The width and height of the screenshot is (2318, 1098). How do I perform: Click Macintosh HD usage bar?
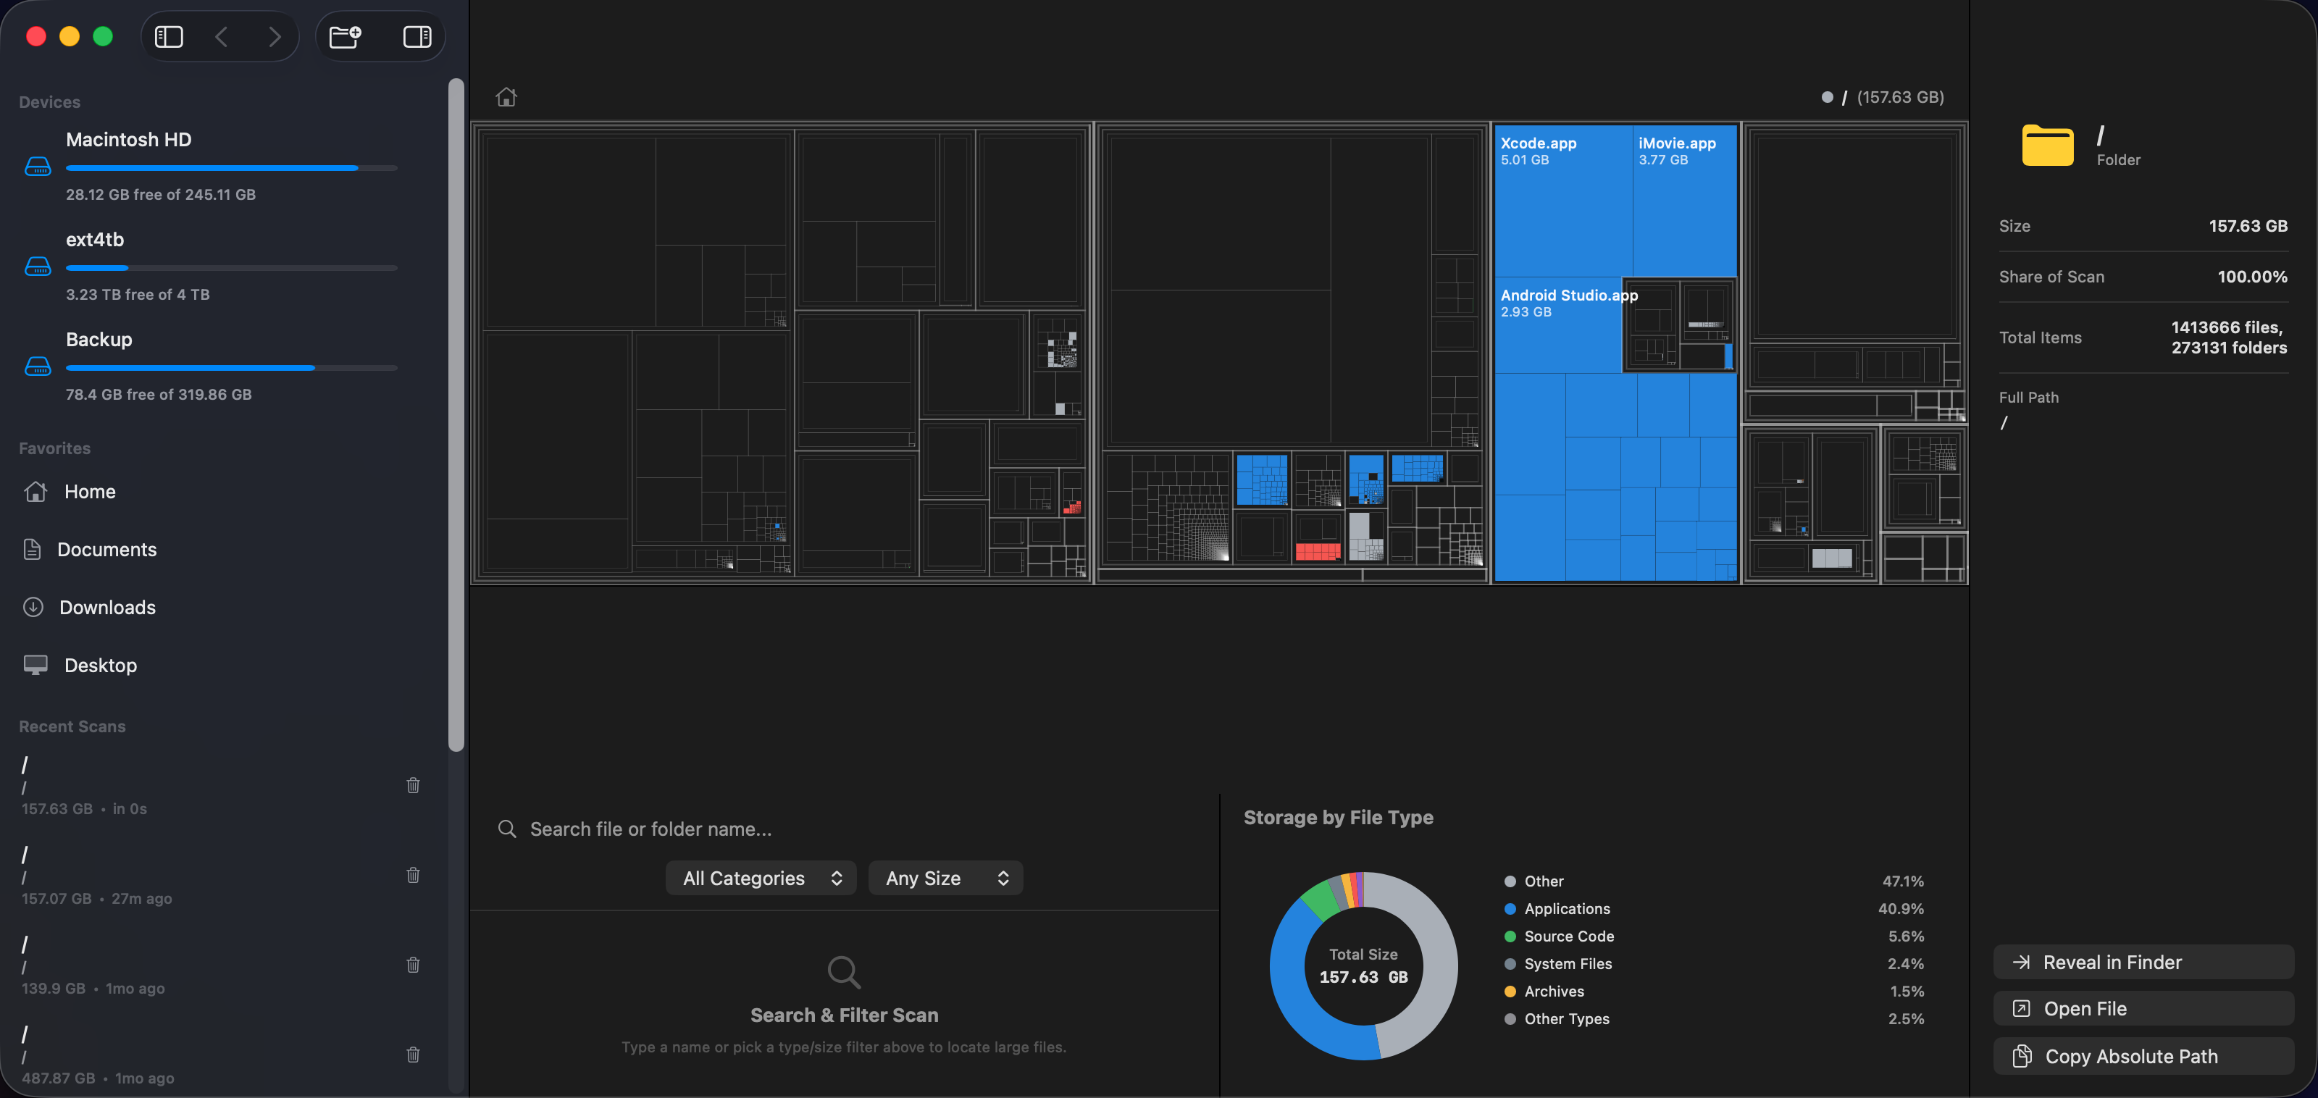(231, 168)
